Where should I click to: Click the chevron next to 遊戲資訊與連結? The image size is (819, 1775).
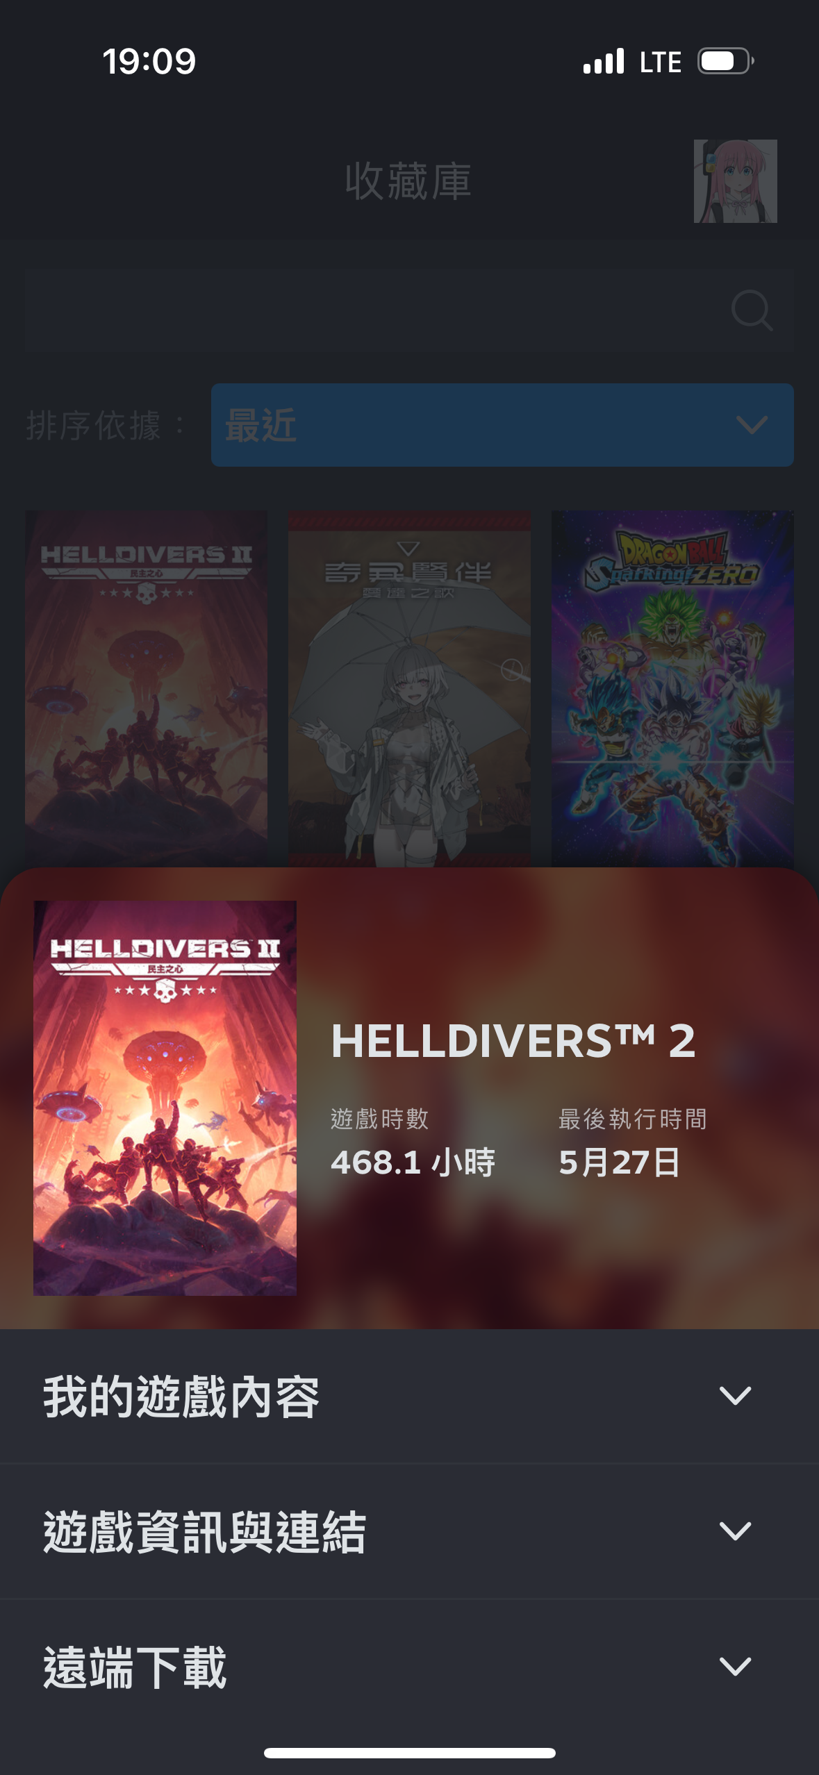point(736,1531)
